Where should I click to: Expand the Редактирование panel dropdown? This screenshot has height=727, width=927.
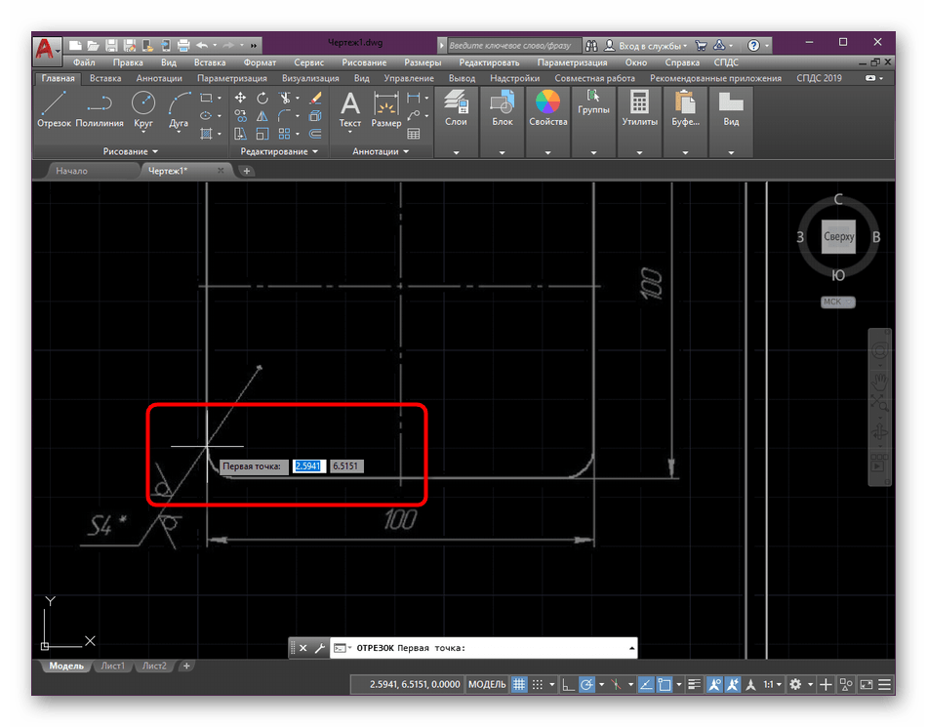(x=279, y=151)
